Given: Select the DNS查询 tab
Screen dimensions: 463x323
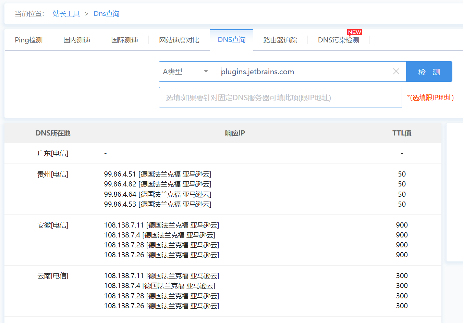Looking at the screenshot, I should pyautogui.click(x=232, y=40).
